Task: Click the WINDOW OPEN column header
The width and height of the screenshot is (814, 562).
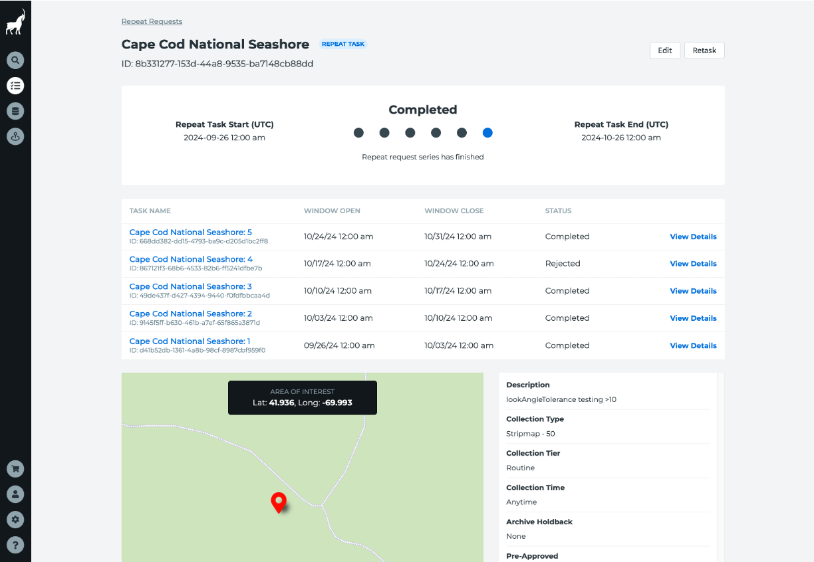Action: pos(332,211)
